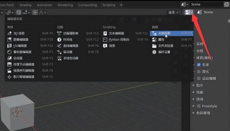Select the 时间线 timeline editor
The image size is (230, 131).
tap(78, 39)
